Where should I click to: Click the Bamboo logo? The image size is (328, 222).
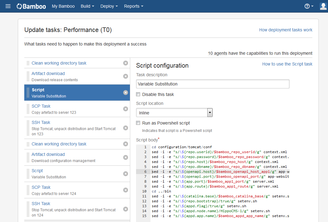[31, 6]
